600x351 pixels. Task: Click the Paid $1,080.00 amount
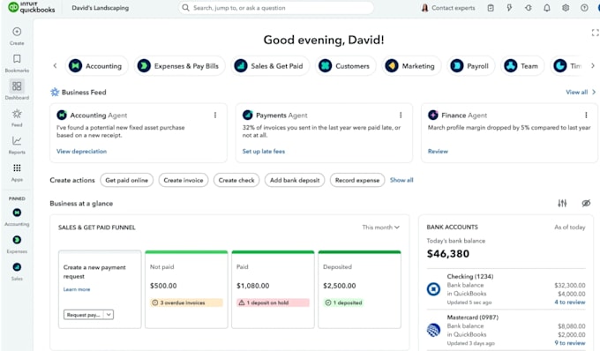(253, 286)
